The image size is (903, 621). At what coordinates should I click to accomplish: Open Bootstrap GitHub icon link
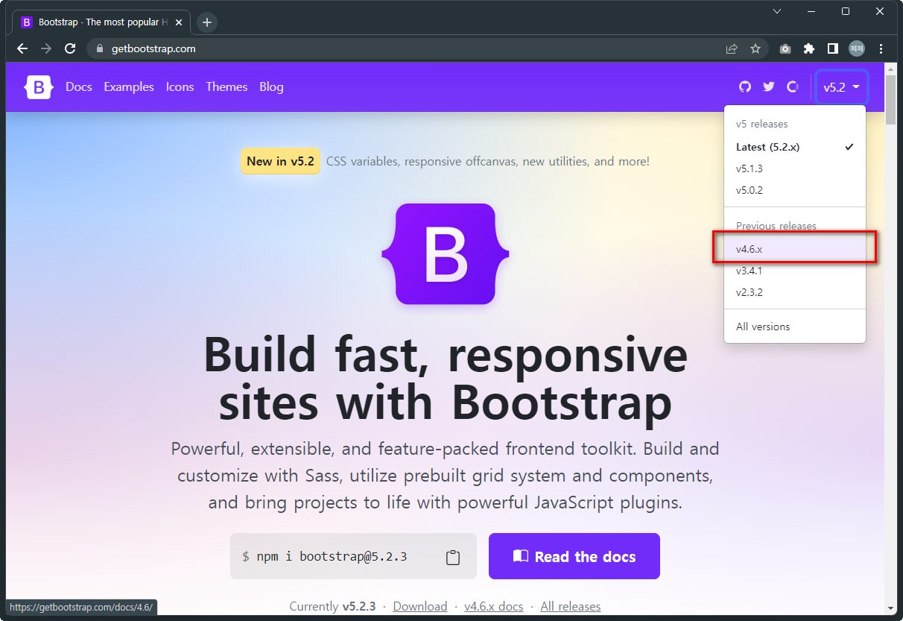(745, 87)
